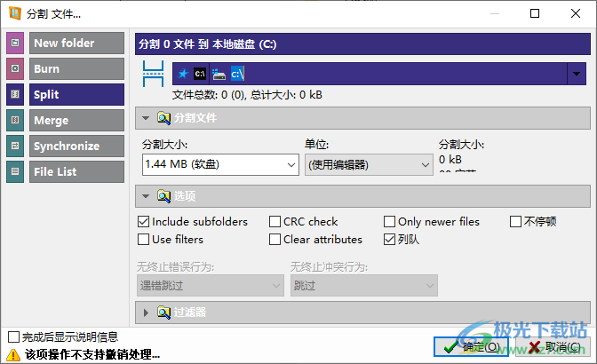Tick Clear attributes checkbox
The width and height of the screenshot is (597, 364).
pos(275,239)
